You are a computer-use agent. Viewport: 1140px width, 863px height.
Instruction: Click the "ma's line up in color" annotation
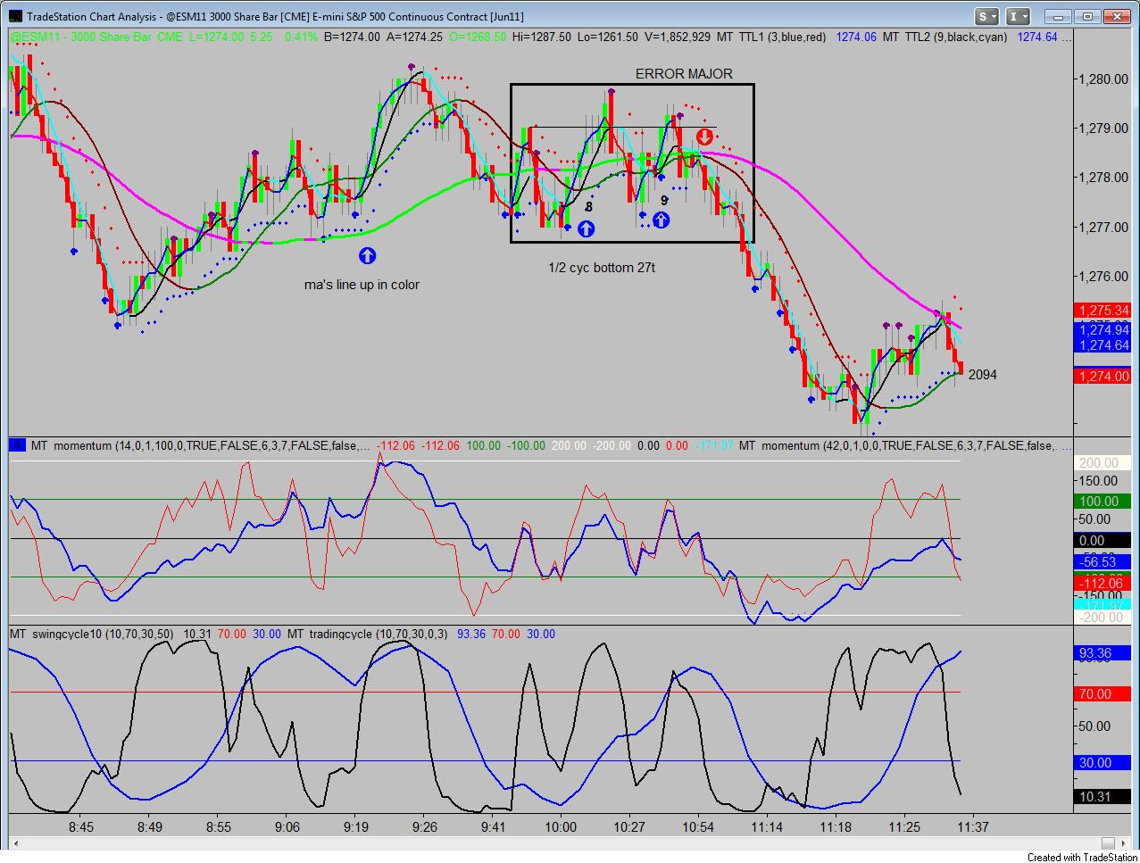pos(362,285)
